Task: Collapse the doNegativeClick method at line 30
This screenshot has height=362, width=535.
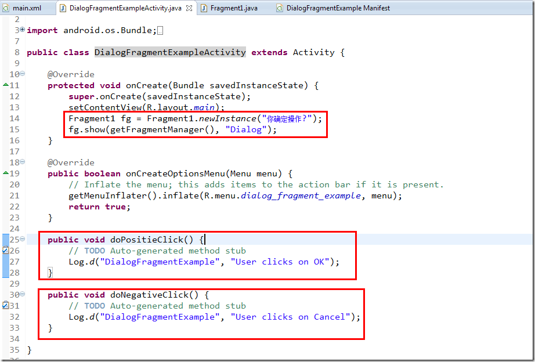Action: pos(23,294)
